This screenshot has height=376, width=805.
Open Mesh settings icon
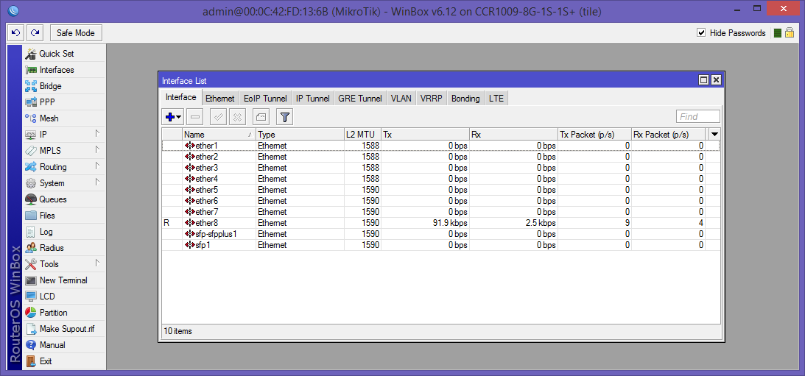tap(31, 118)
